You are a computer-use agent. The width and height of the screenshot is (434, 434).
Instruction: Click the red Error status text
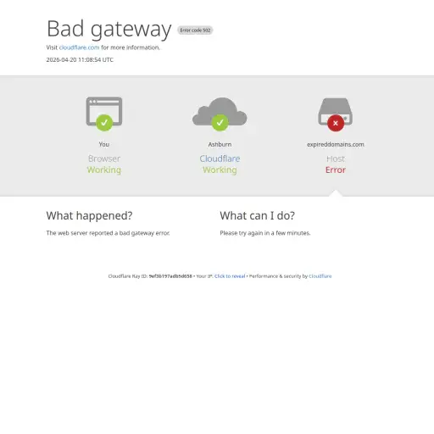pyautogui.click(x=336, y=170)
